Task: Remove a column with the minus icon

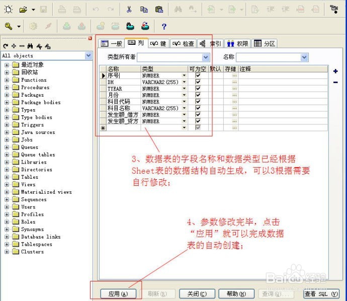Action: (x=335, y=82)
